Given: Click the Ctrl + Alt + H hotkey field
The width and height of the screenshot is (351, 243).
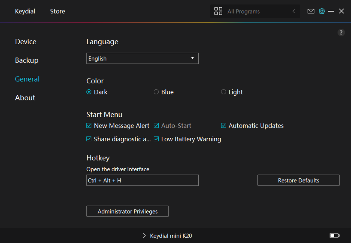Looking at the screenshot, I should 142,181.
